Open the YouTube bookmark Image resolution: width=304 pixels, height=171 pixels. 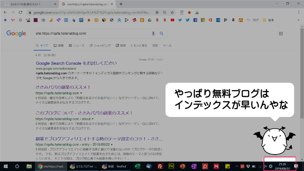[172, 20]
